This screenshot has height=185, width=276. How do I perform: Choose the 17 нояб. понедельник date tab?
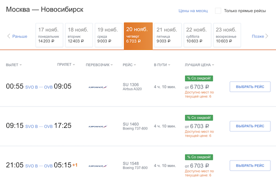tap(50, 36)
